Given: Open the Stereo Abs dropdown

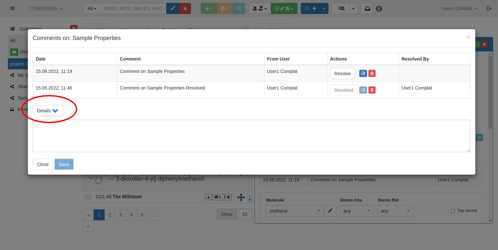Looking at the screenshot, I should (357, 211).
